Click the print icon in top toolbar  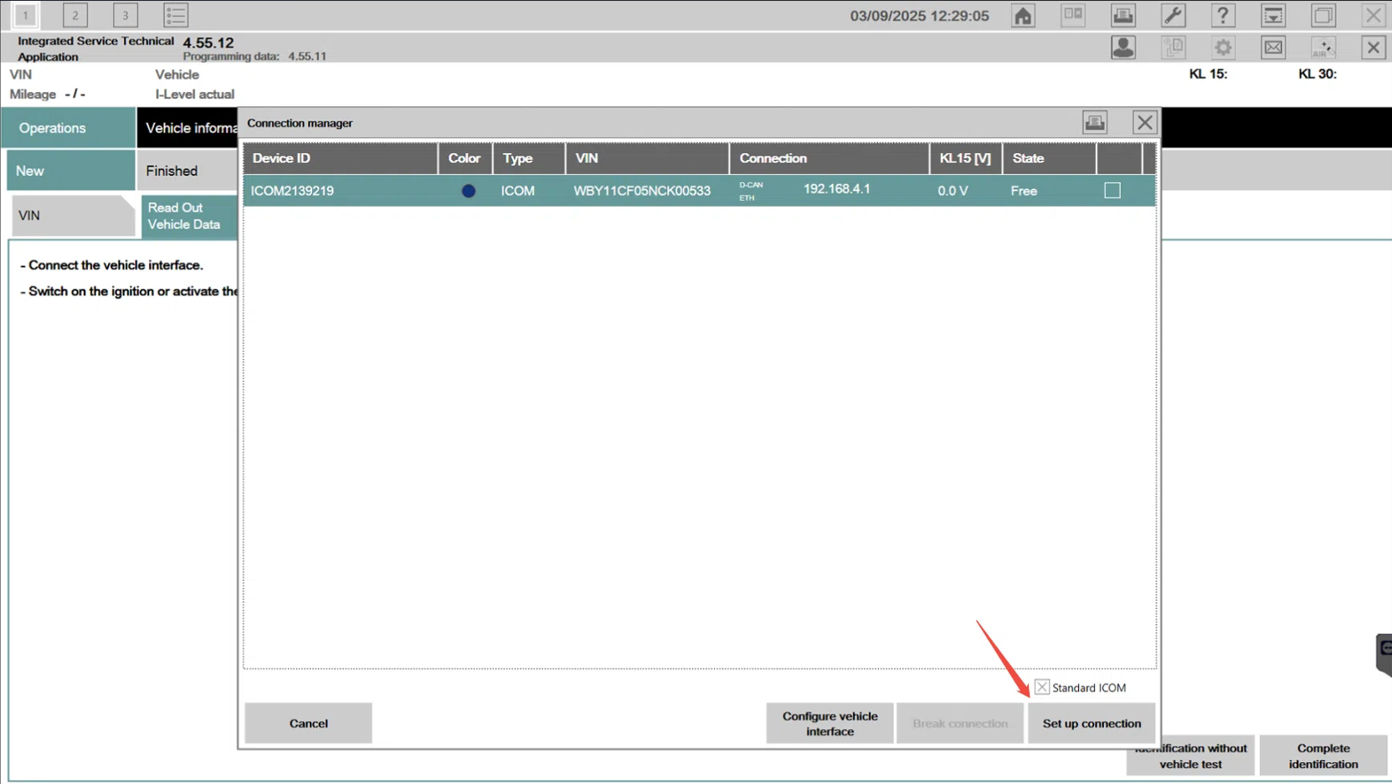(x=1123, y=16)
